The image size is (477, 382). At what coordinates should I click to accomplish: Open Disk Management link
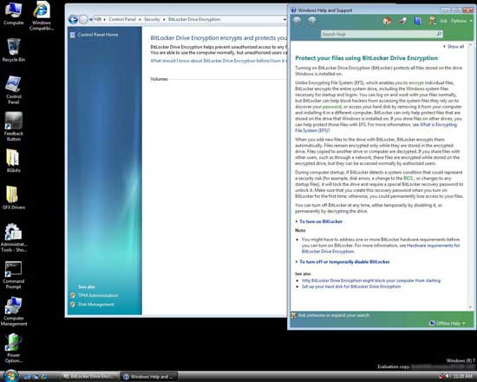tap(95, 304)
